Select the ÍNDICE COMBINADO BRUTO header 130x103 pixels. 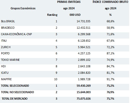point(110,2)
